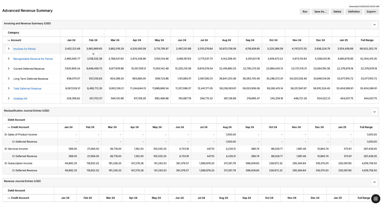Screen dimensions: 382x205
Task: Click the Reclassification Credit Account arrow icon
Action: 9,127
